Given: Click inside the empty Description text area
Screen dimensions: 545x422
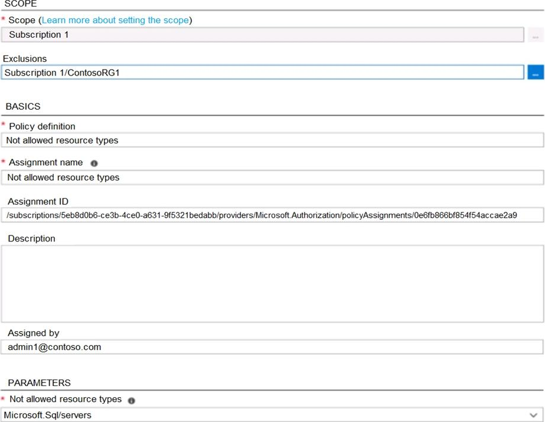Looking at the screenshot, I should point(272,283).
